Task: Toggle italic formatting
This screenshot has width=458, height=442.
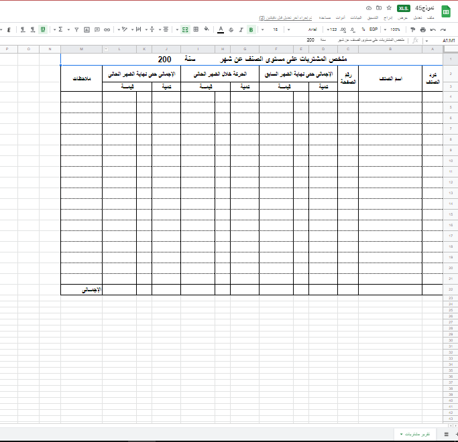Action: (241, 29)
